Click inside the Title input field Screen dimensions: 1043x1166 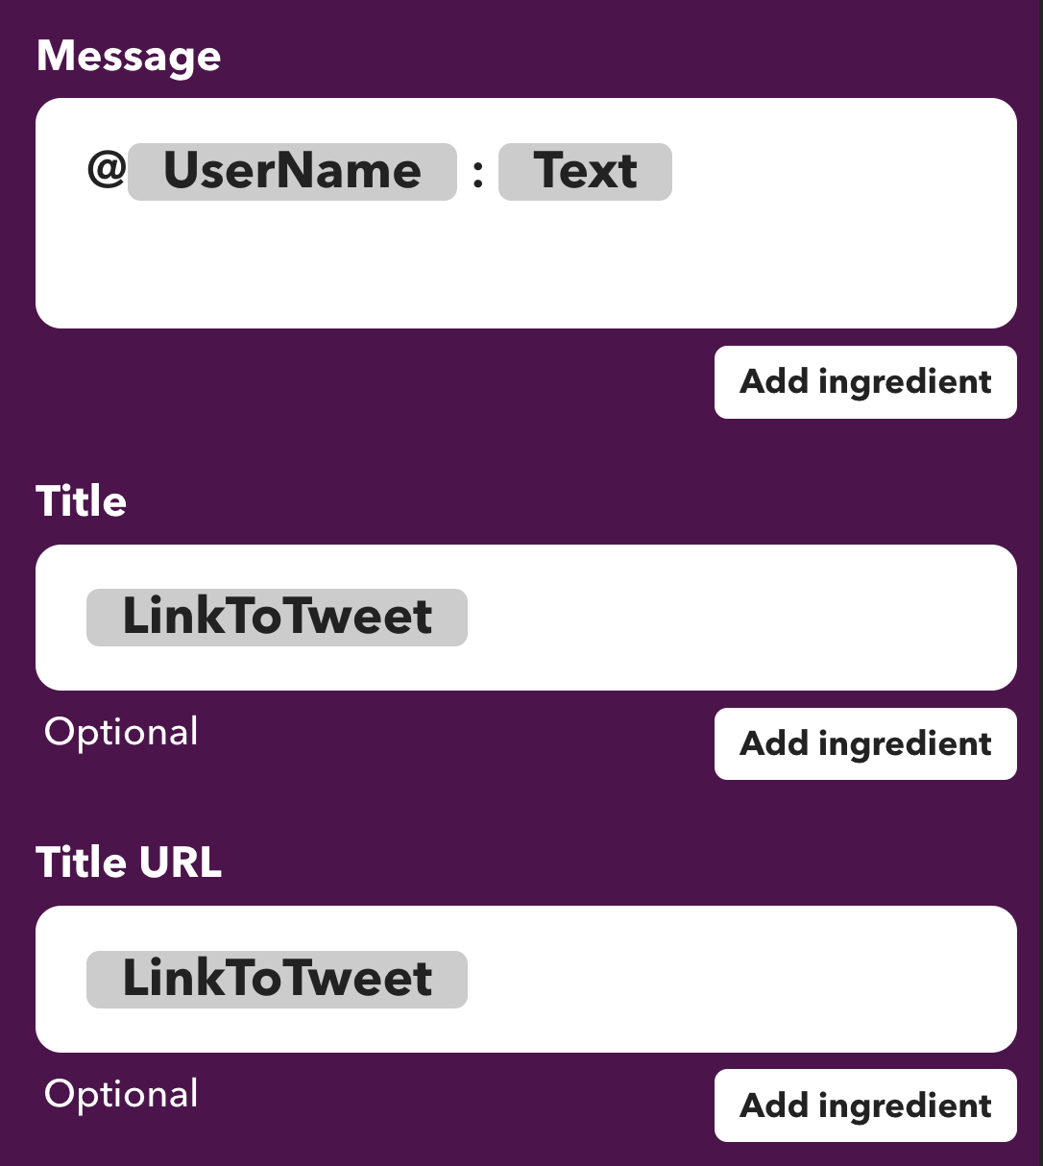click(720, 617)
